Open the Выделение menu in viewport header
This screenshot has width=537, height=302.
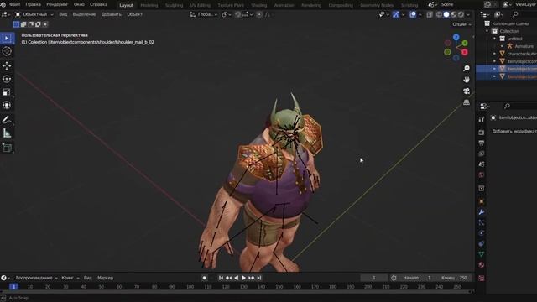(x=84, y=14)
